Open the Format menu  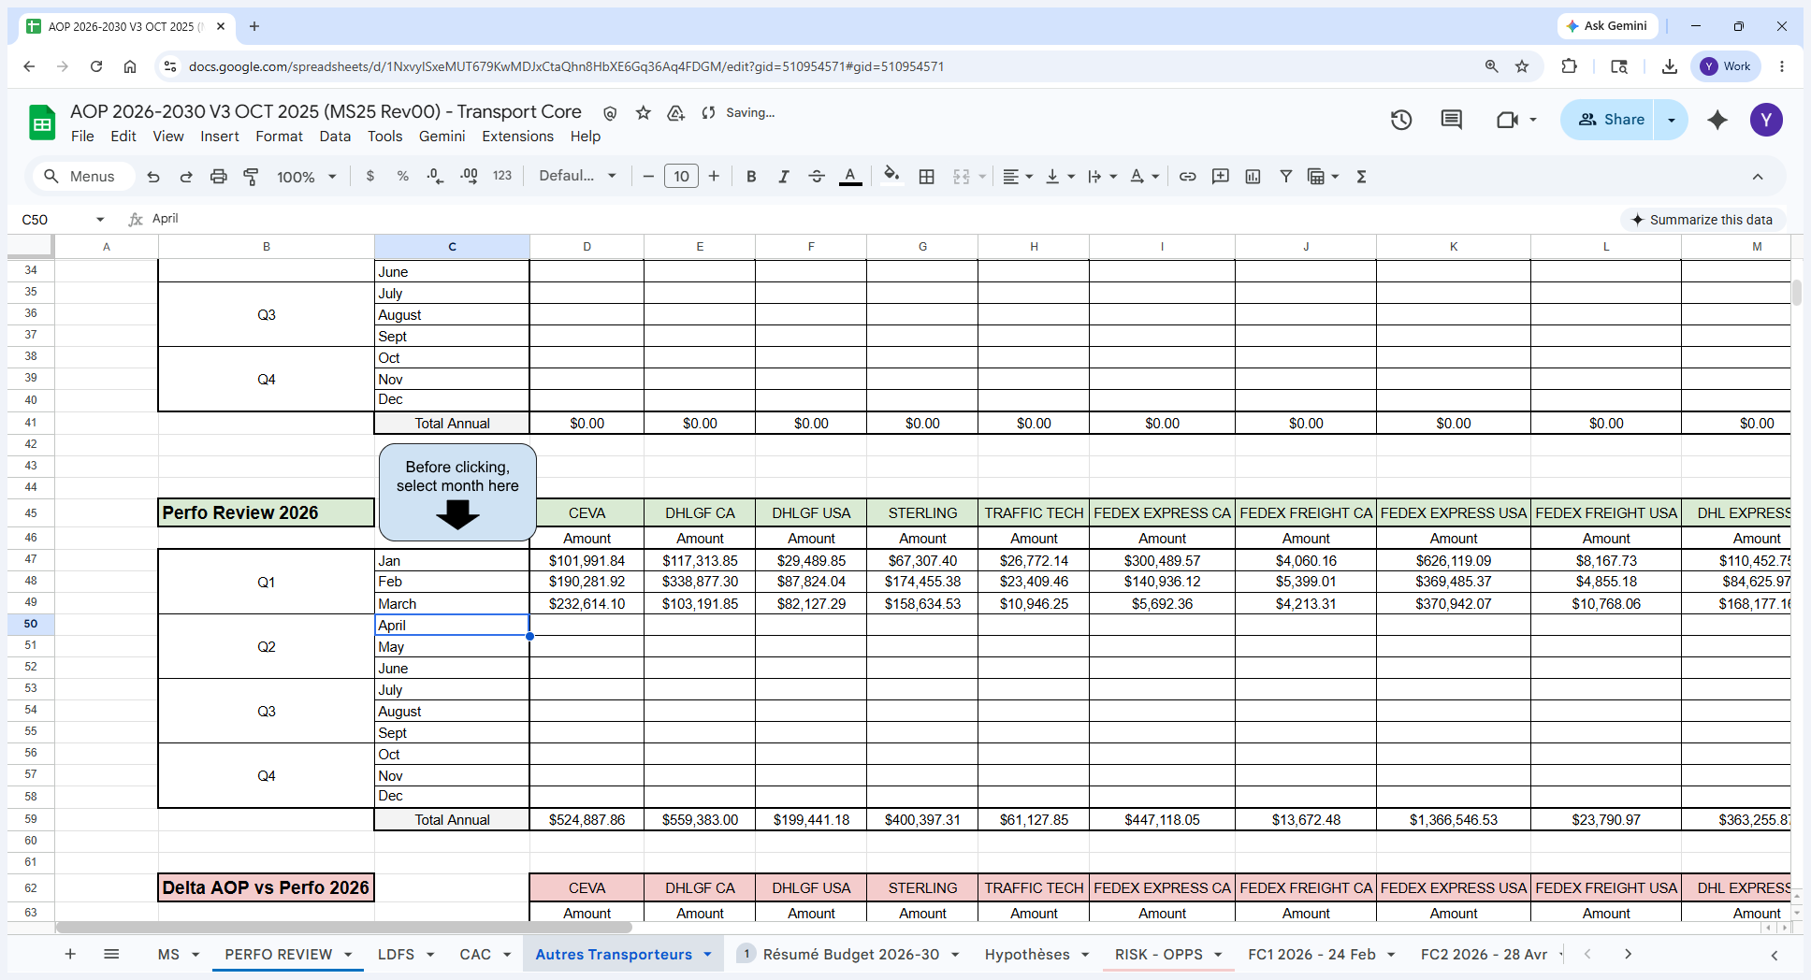point(279,137)
